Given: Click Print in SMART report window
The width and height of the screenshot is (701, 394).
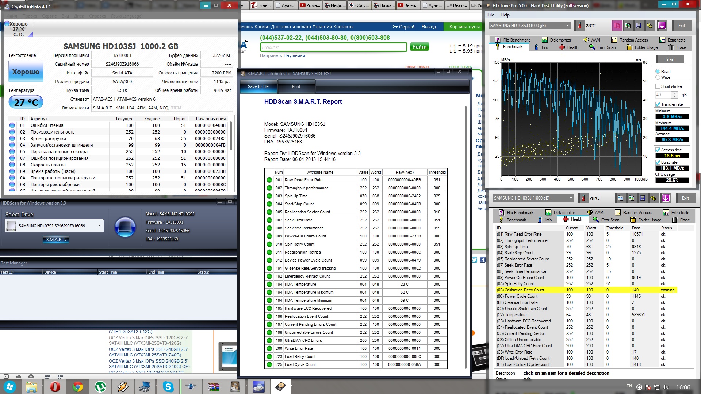Looking at the screenshot, I should click(x=296, y=87).
